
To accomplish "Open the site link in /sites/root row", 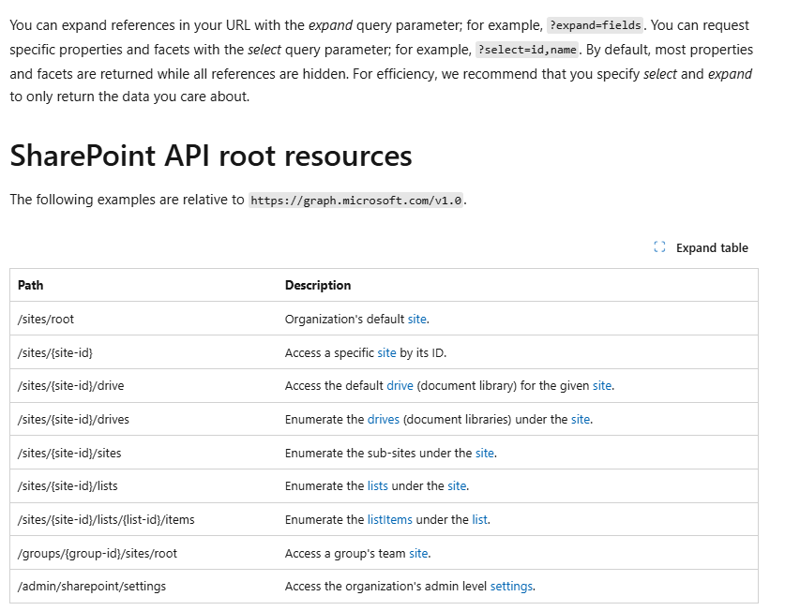I will tap(417, 319).
